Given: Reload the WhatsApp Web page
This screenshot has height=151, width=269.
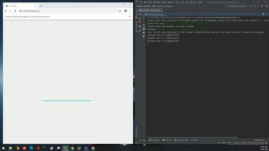Looking at the screenshot, I should 15,11.
